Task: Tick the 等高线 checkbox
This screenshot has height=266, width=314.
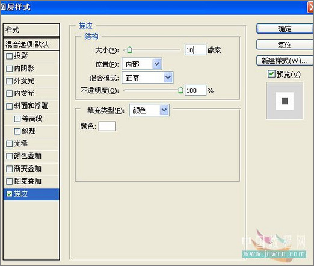Action: click(17, 119)
